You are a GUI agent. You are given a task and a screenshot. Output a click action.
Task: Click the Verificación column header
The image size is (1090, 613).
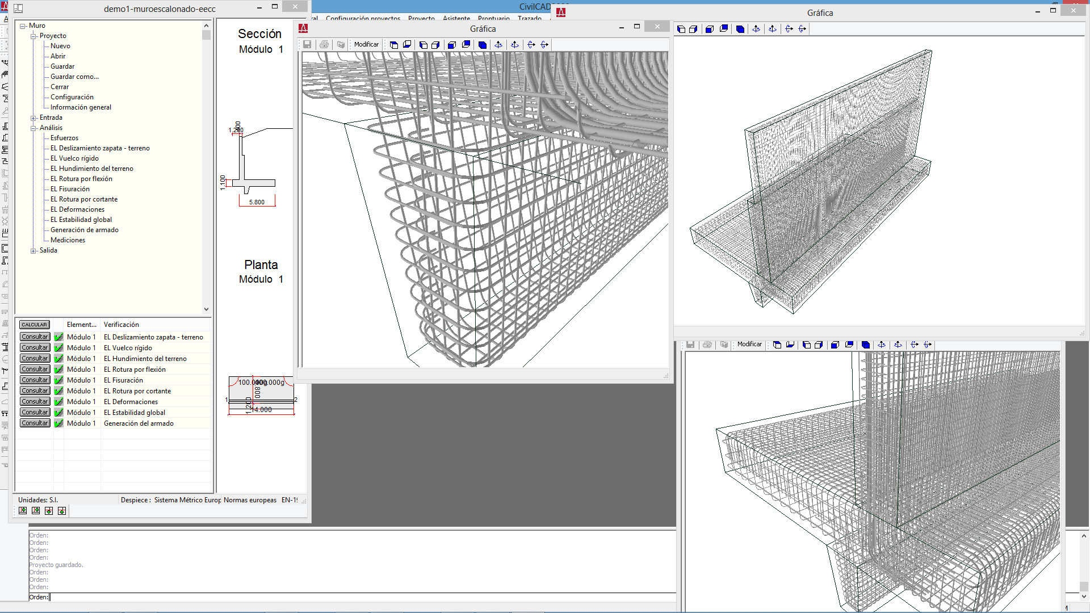156,325
